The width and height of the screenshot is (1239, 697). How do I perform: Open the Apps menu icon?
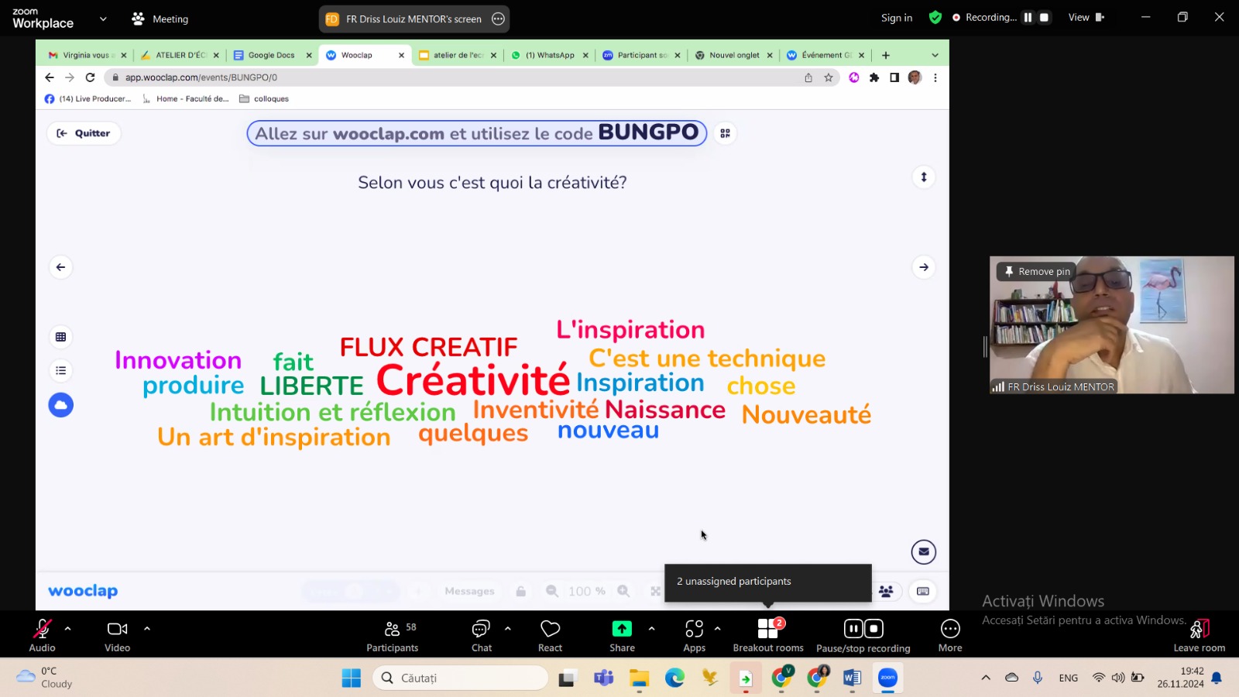(694, 629)
